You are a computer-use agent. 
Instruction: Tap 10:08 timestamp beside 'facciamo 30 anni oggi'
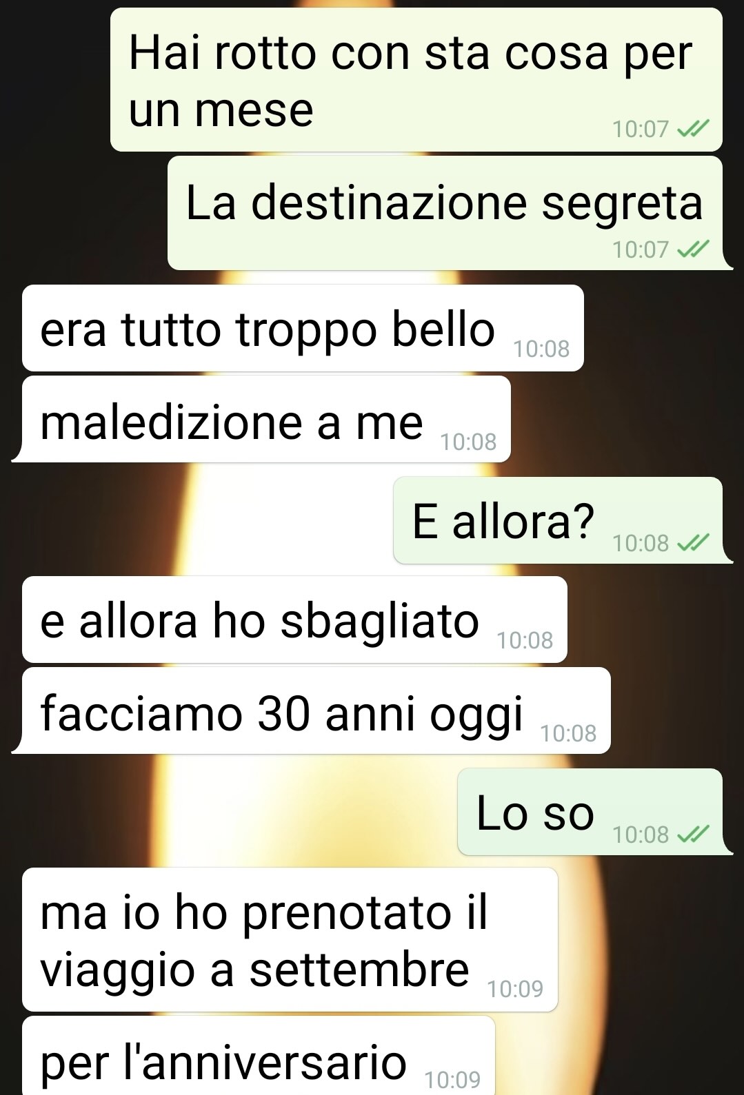coord(568,733)
